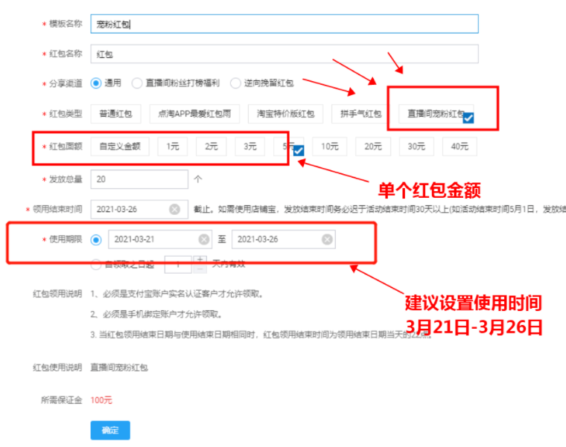Image resolution: width=566 pixels, height=447 pixels.
Task: Select the 自领取之日起 radio option
Action: (95, 263)
